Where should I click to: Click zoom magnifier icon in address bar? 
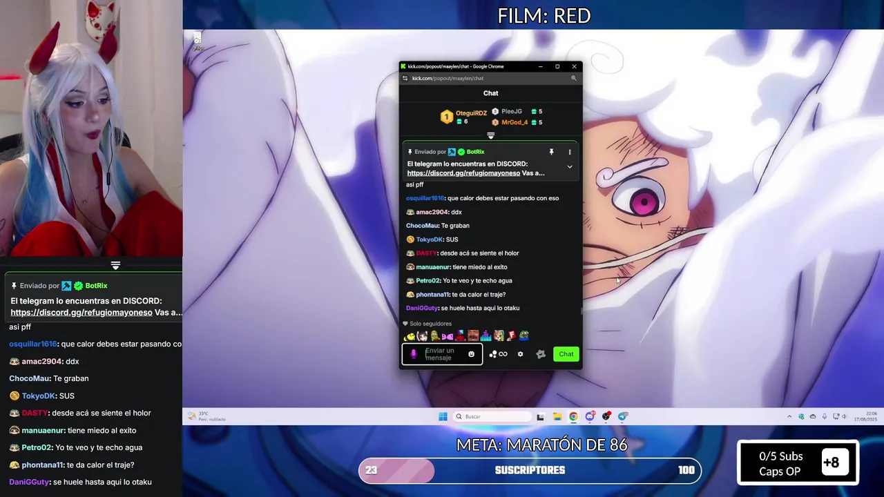pyautogui.click(x=573, y=79)
